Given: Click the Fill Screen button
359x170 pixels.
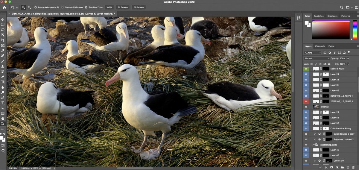Looking at the screenshot, I should click(x=139, y=7).
